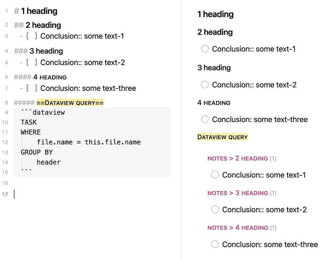Viewport: 333px width, 261px height.
Task: Check the task under "NOTES > 4 HEADING" group
Action: tap(215, 244)
